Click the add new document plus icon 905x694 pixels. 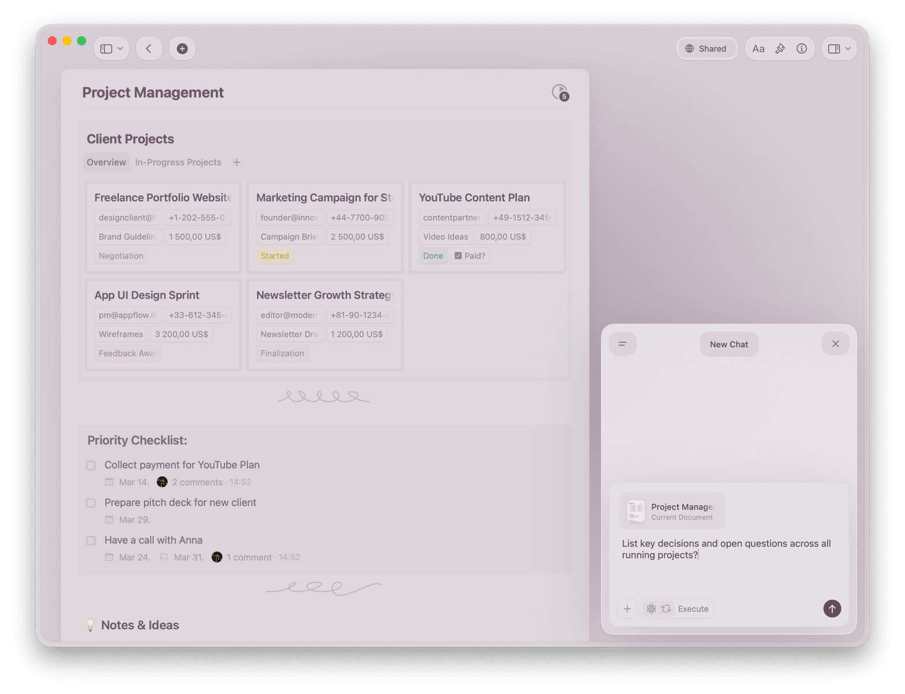point(182,48)
